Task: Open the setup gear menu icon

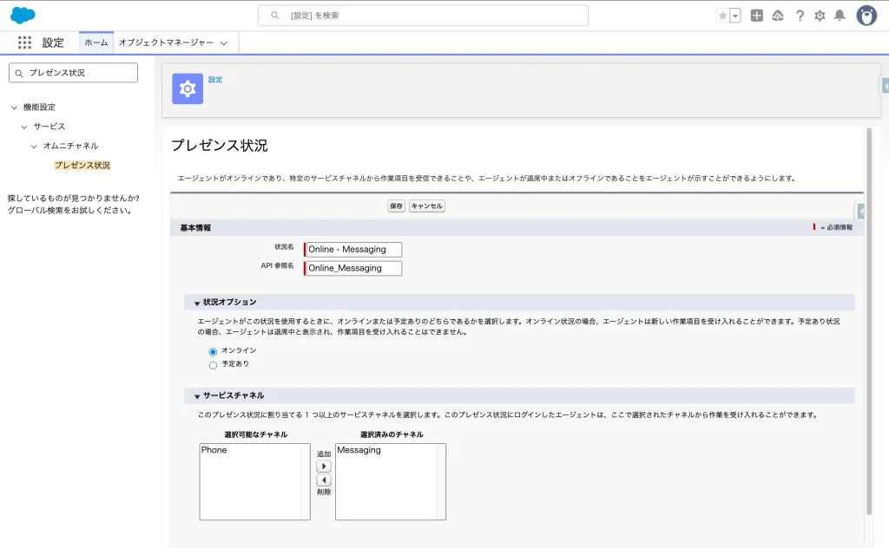Action: point(820,16)
